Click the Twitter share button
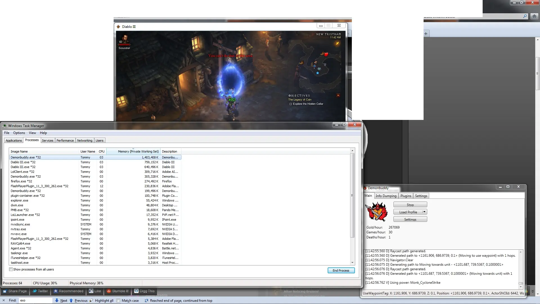 [x=40, y=291]
